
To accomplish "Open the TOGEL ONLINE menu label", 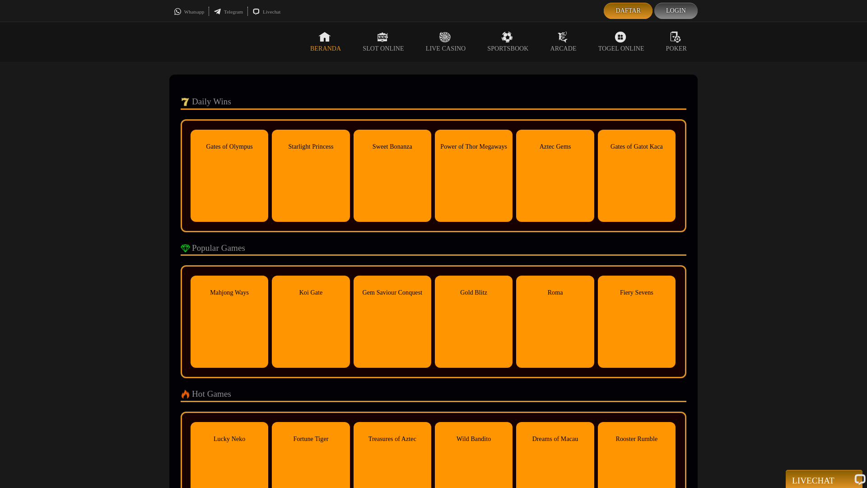I will pos(621,49).
